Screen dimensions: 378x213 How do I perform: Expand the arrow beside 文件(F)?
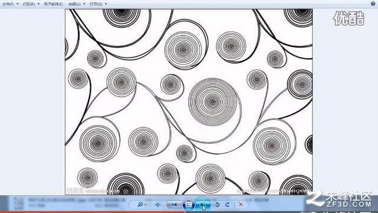18,4
